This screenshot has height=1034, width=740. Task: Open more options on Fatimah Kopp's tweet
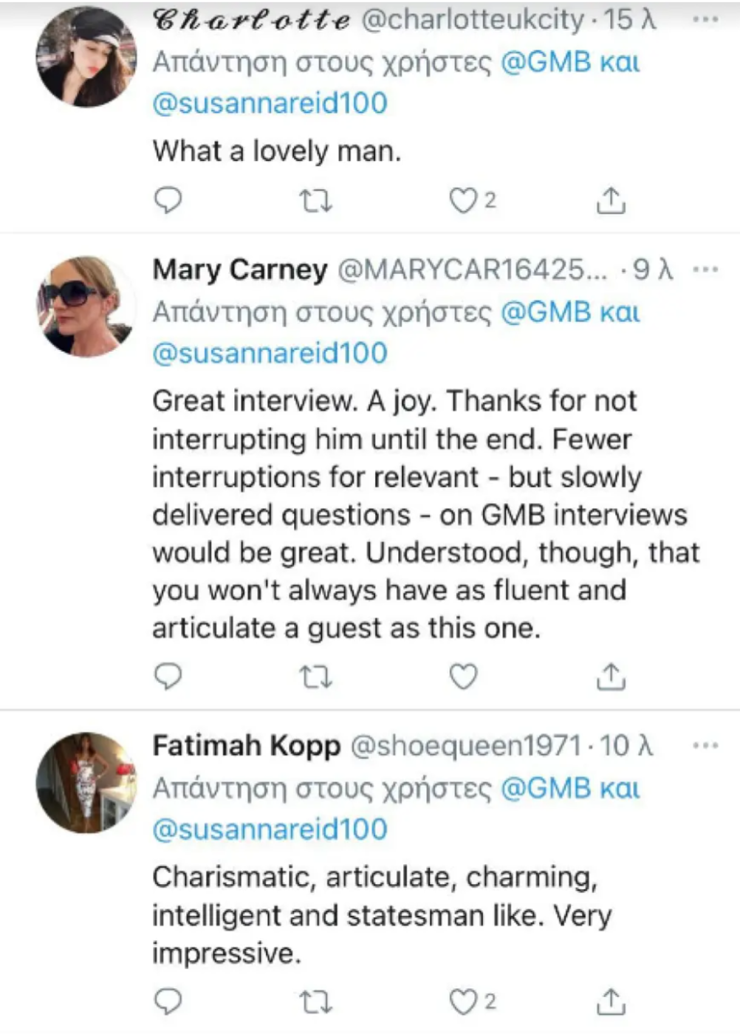click(x=705, y=745)
